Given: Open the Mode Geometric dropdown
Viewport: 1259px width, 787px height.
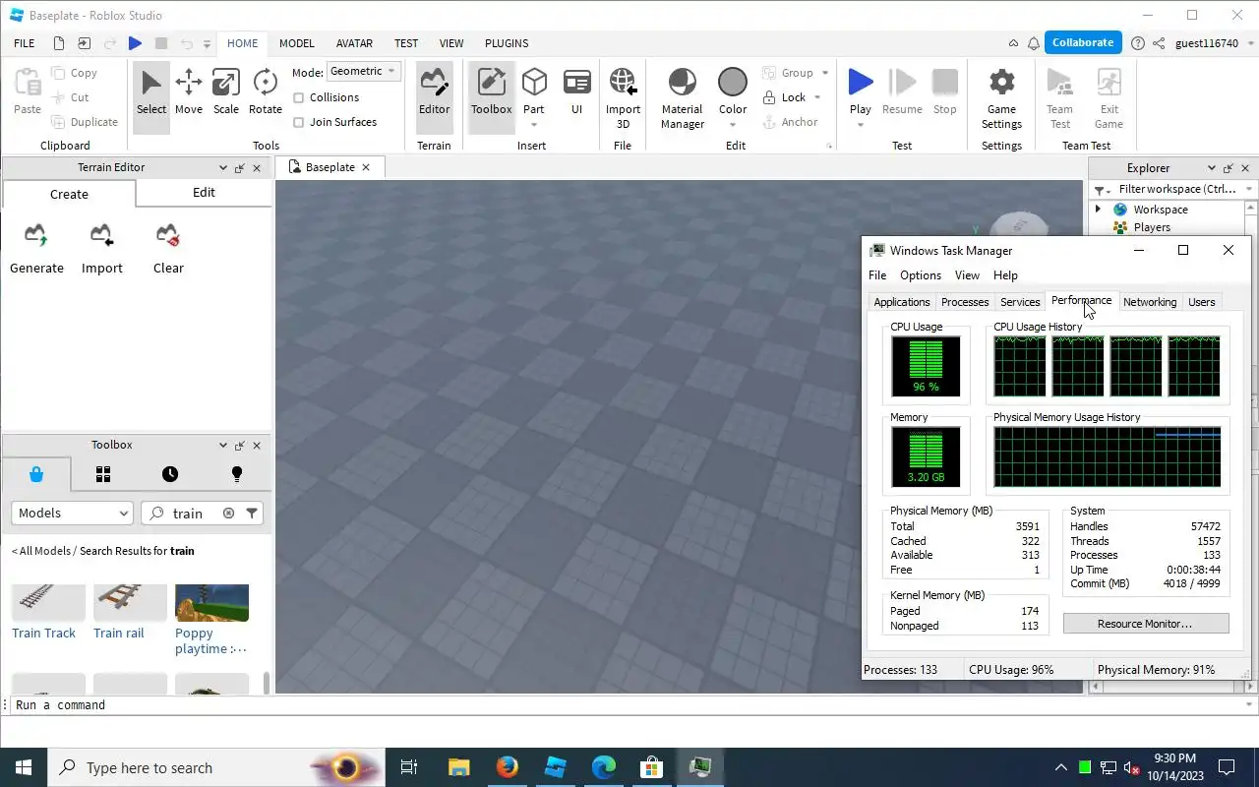Looking at the screenshot, I should tap(363, 72).
